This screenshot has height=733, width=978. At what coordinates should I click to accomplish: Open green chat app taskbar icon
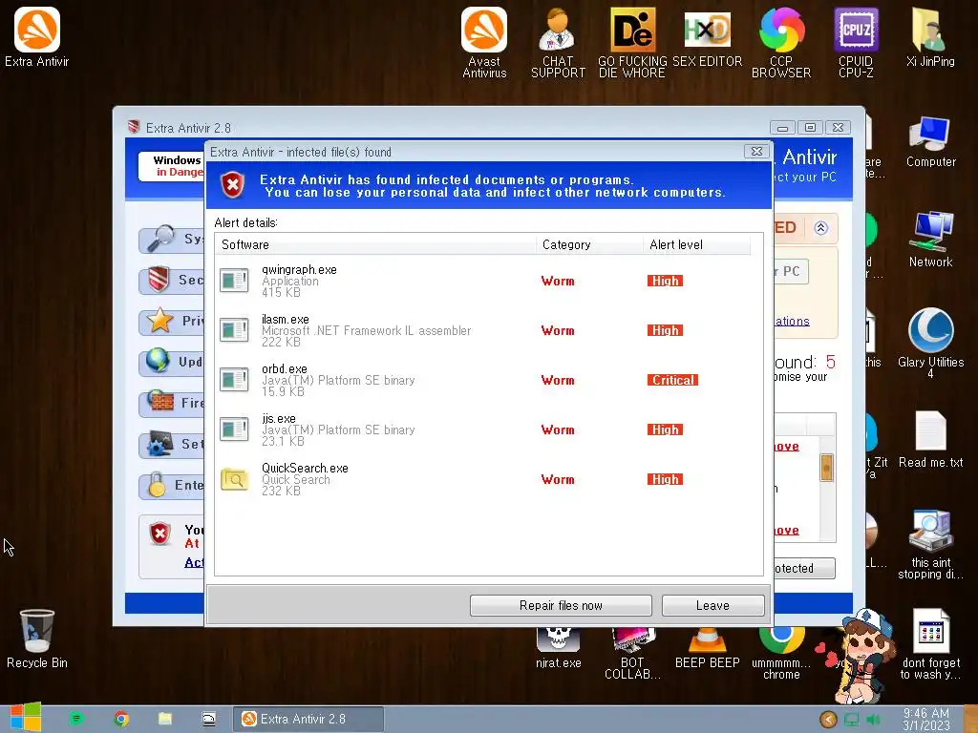click(76, 719)
